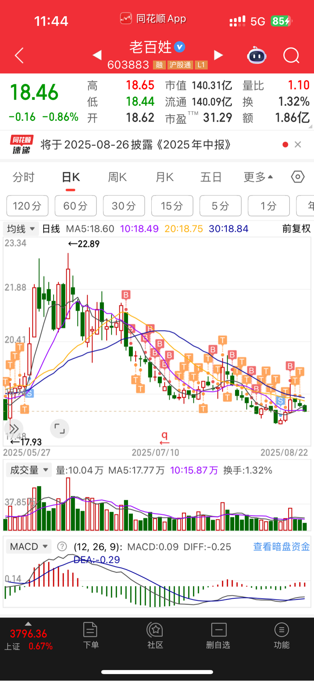Select the 120分 interval button

coord(27,206)
